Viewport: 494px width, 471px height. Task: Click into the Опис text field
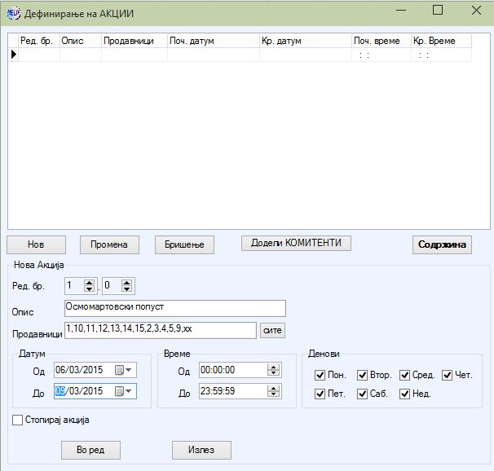click(175, 308)
